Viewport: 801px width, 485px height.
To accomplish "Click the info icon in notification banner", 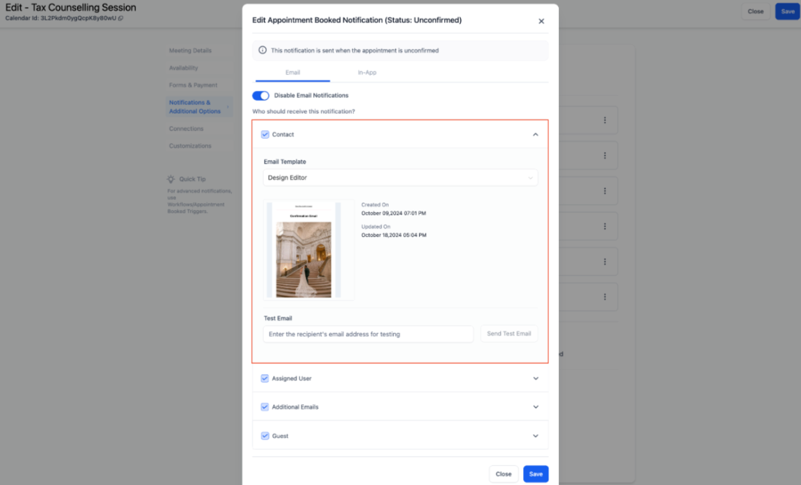I will (263, 50).
